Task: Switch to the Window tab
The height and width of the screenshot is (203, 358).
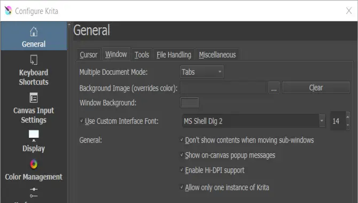Action: (116, 54)
